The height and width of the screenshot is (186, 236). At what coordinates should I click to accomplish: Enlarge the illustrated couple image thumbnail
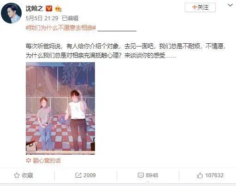pos(60,108)
